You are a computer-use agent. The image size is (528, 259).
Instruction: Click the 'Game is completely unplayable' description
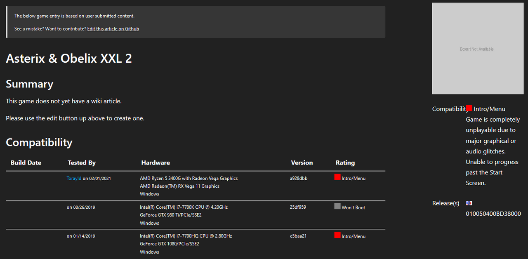(x=493, y=151)
